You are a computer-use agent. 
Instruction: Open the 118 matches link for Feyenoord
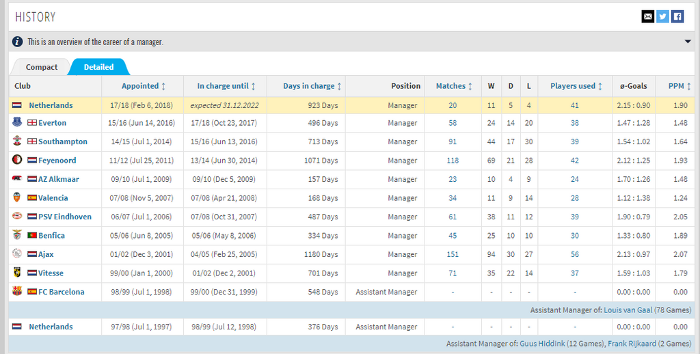(453, 161)
